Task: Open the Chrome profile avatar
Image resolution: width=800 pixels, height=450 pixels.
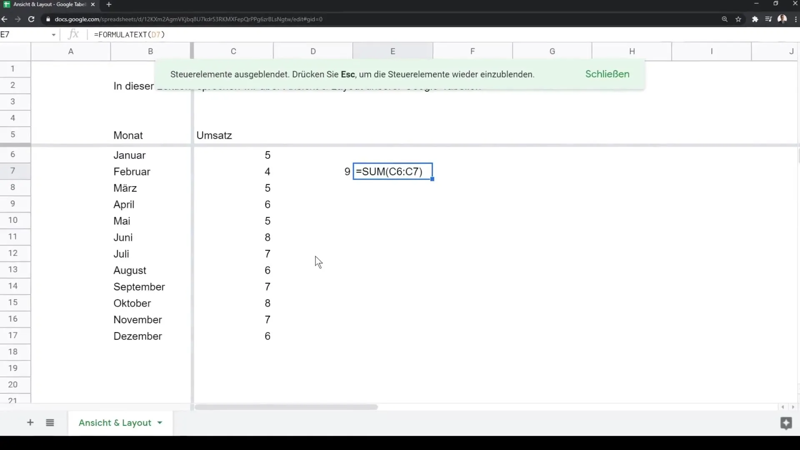Action: pyautogui.click(x=782, y=19)
